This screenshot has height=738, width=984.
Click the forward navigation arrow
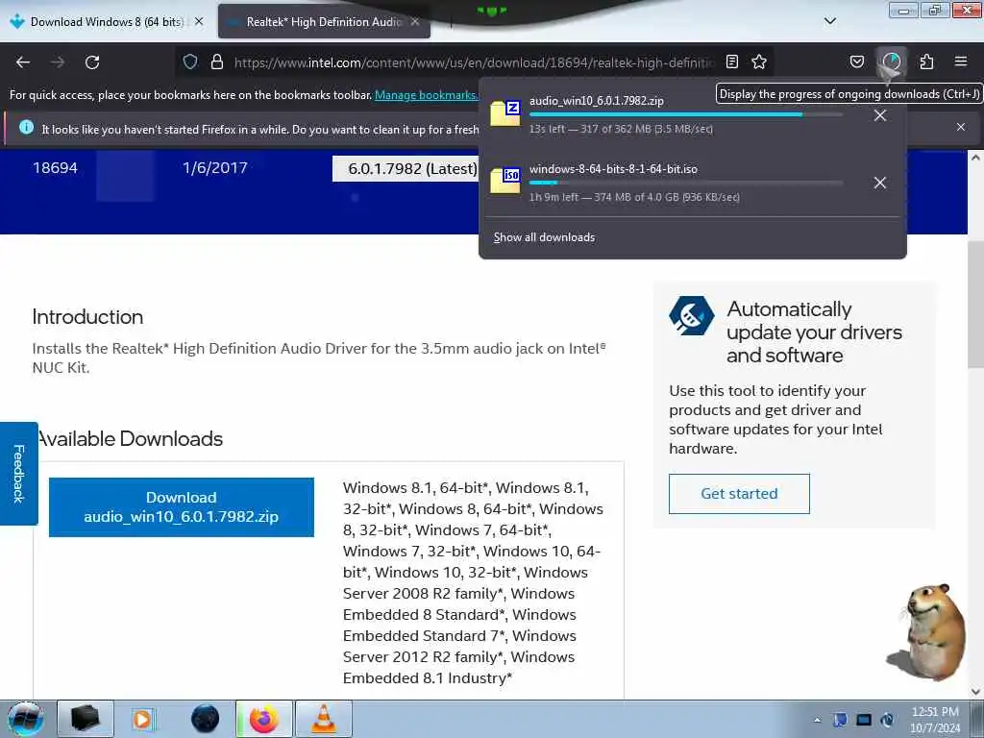coord(58,62)
